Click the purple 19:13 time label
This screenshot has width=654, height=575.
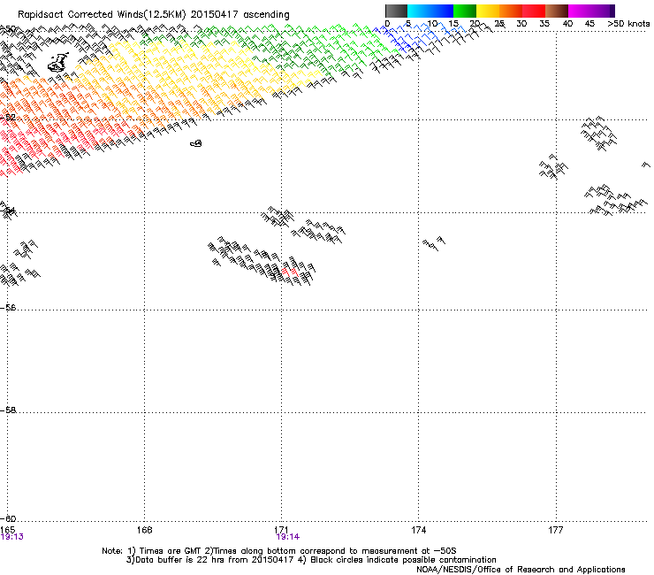(12, 537)
